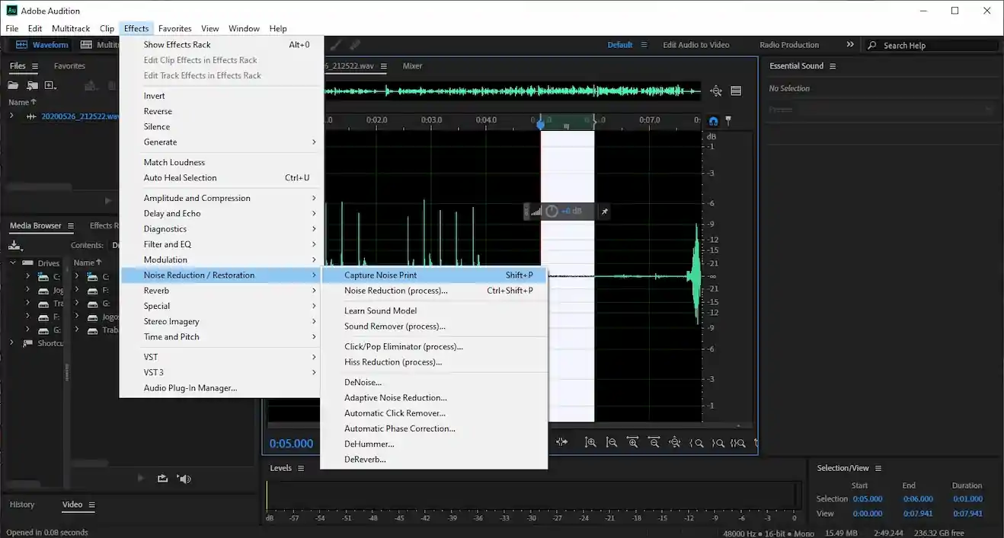Select DeReverb... menu entry

click(434, 460)
